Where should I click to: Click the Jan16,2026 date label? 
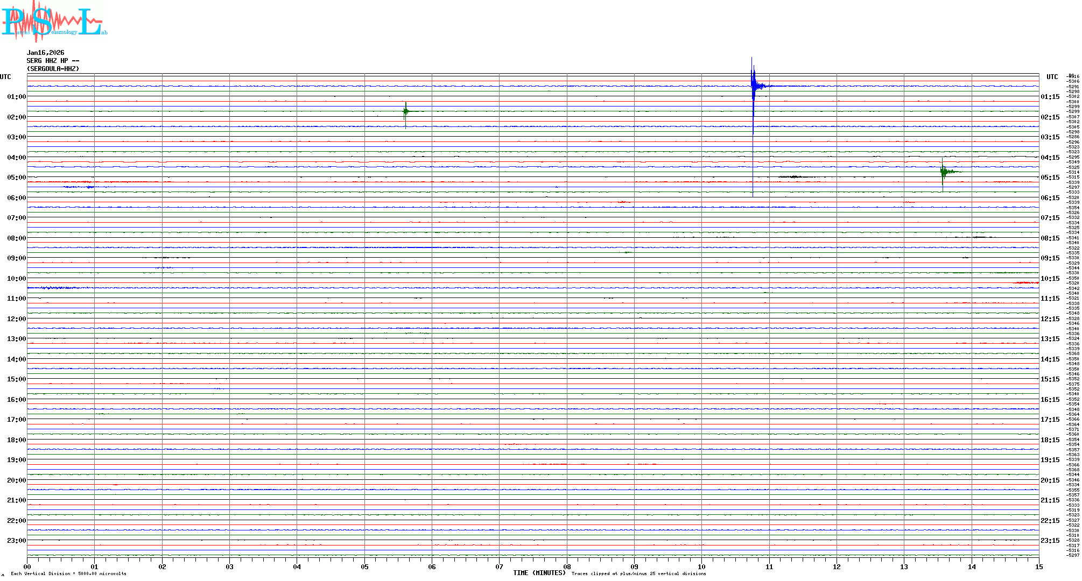tap(46, 53)
